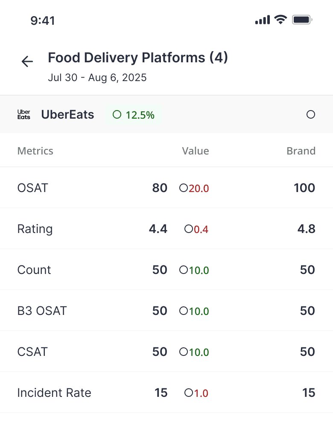The width and height of the screenshot is (333, 431).
Task: Tap the circle icon beside Rating 0.4
Action: 189,229
